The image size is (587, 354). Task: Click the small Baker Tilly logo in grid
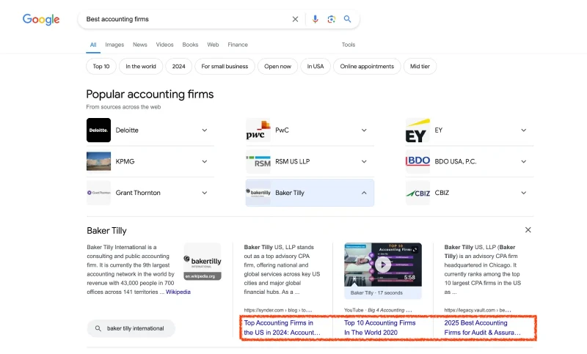click(x=258, y=193)
